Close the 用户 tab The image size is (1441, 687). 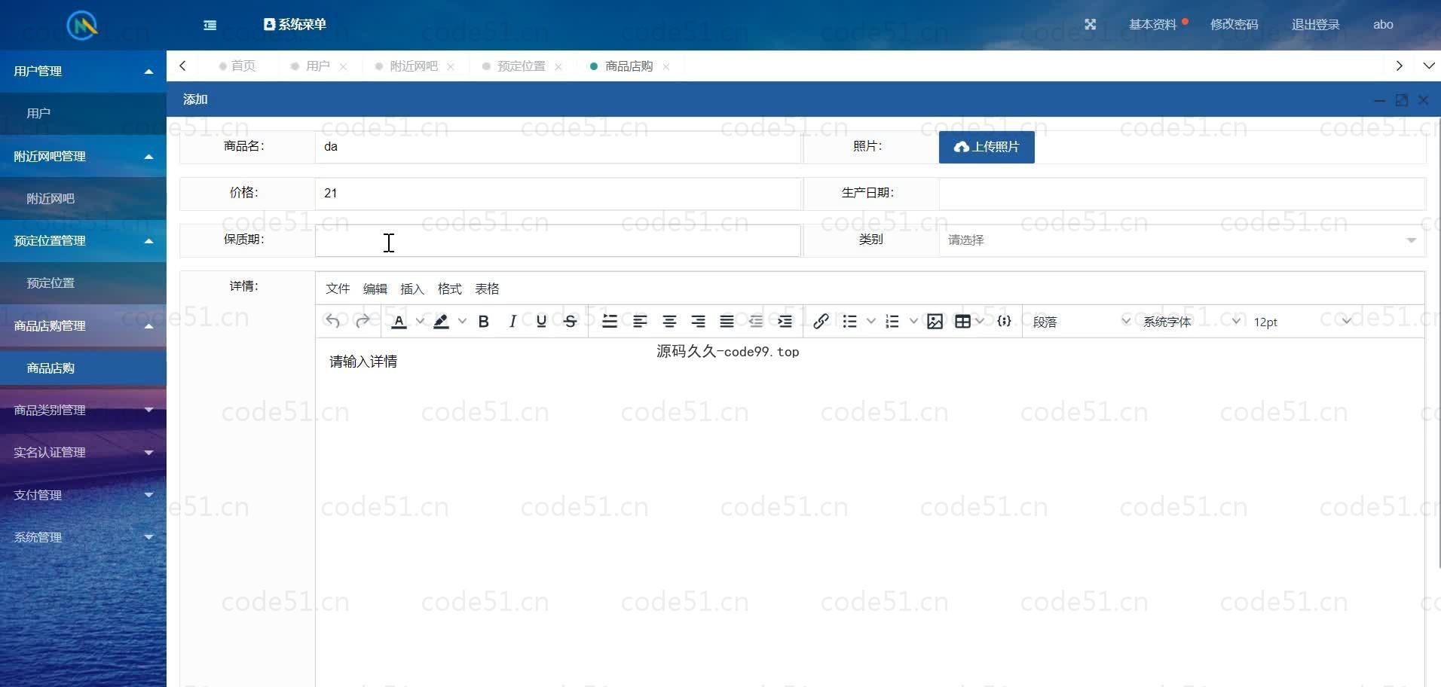[x=344, y=67]
